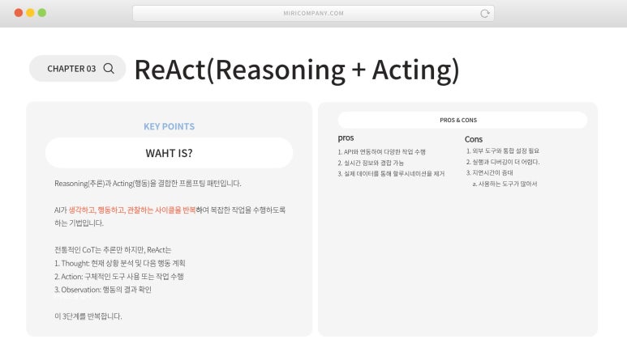Screen dimensions: 627x352
Task: Click the "3. Observation:" list line
Action: pos(103,290)
